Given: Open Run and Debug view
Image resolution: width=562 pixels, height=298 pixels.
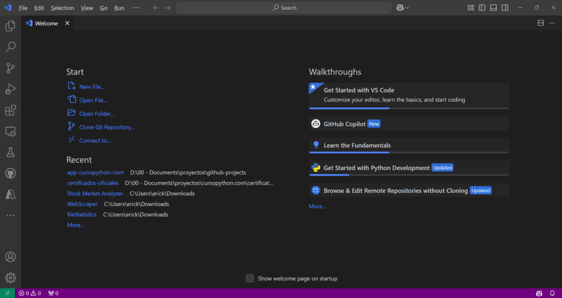Looking at the screenshot, I should tap(10, 89).
